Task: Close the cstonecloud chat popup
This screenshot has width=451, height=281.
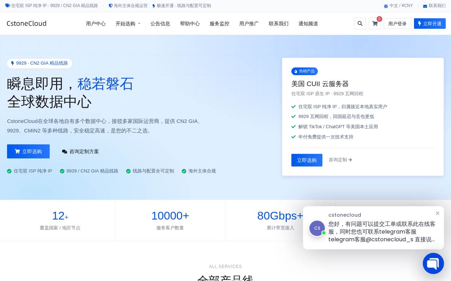Action: coord(438,213)
